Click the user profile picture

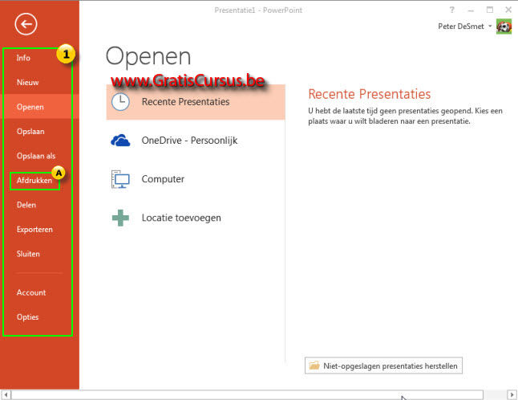[x=504, y=27]
